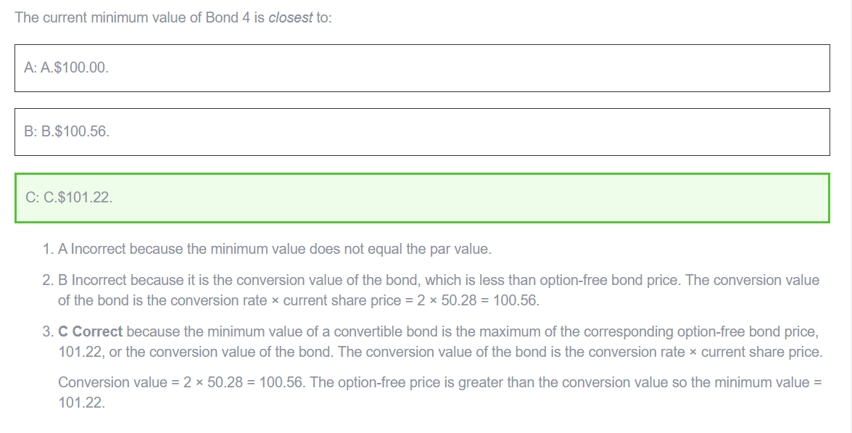Click the '2 × 50.28 = 100.56' calculation in item 2
The height and width of the screenshot is (433, 852).
pyautogui.click(x=478, y=300)
